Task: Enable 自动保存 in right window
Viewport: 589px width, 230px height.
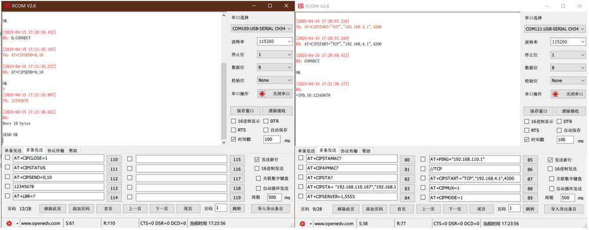Action: [x=560, y=130]
